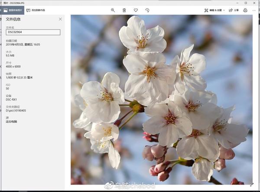Viewport: 260px width, 192px height.
Task: Click the zoom magnifier icon
Action: click(113, 10)
